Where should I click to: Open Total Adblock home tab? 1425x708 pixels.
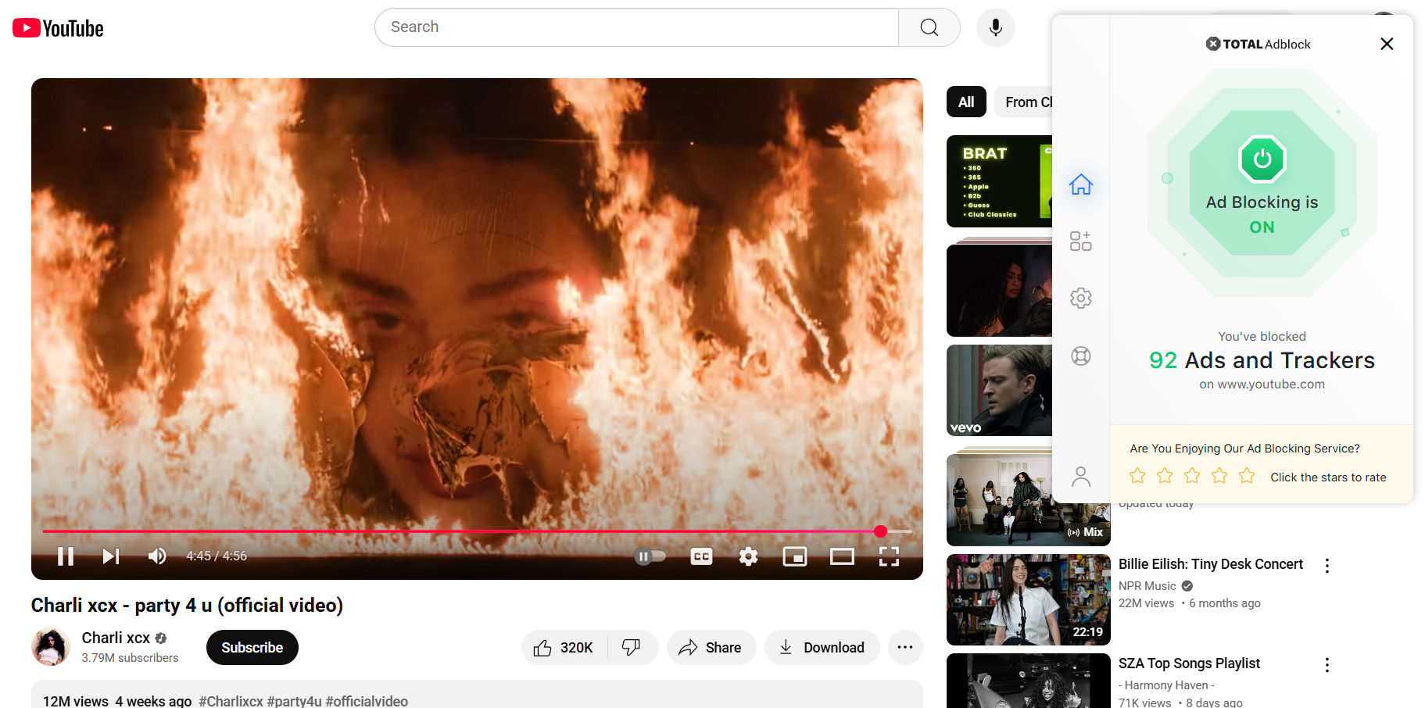click(x=1081, y=184)
